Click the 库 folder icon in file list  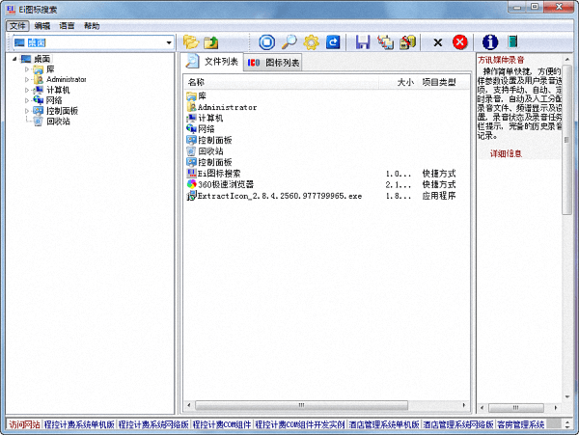[192, 95]
